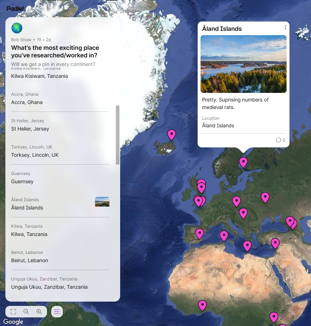Open Guernsey entry in the list

coord(22,181)
